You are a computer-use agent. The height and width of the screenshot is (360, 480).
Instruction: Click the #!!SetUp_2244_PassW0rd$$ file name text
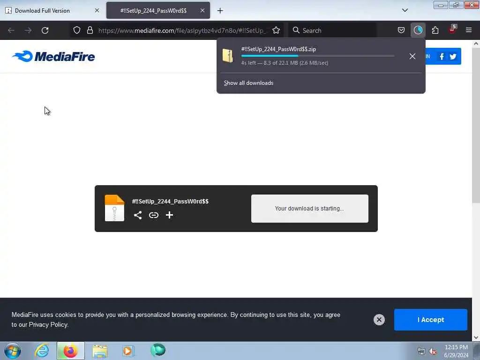click(170, 202)
